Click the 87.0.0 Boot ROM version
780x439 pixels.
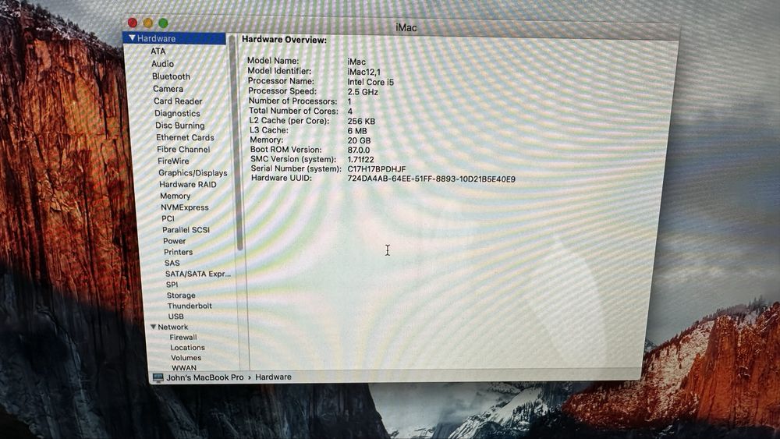coord(359,150)
